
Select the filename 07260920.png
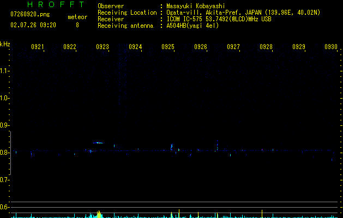pos(30,15)
